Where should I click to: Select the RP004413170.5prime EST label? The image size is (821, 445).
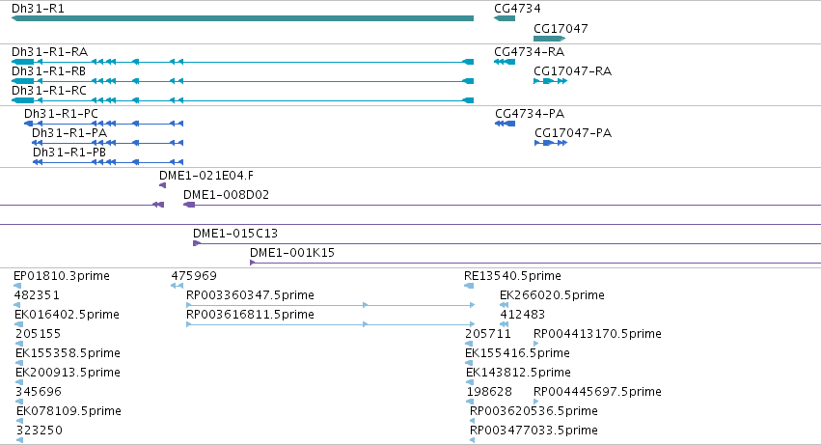tap(597, 334)
